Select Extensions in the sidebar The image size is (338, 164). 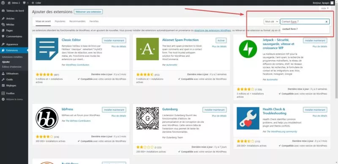[14, 50]
